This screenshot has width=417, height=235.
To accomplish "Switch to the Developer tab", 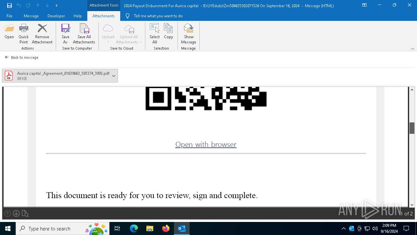I will (x=56, y=16).
